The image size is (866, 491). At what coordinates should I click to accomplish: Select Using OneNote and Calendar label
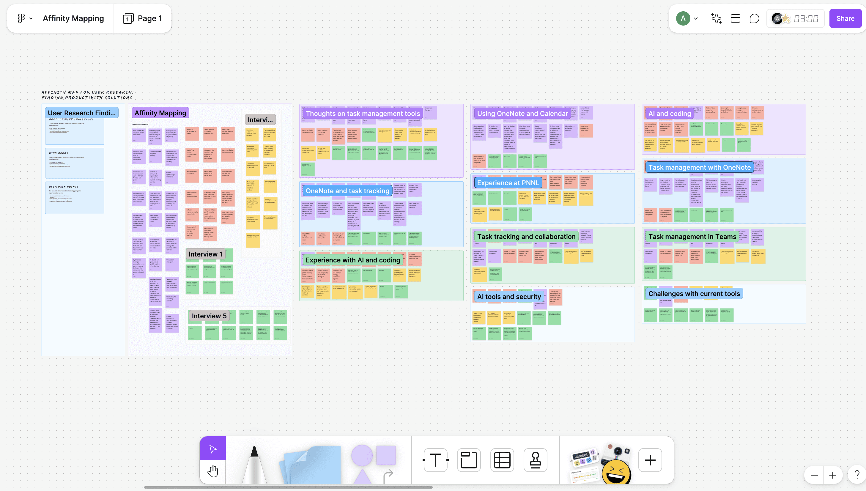[x=522, y=114]
